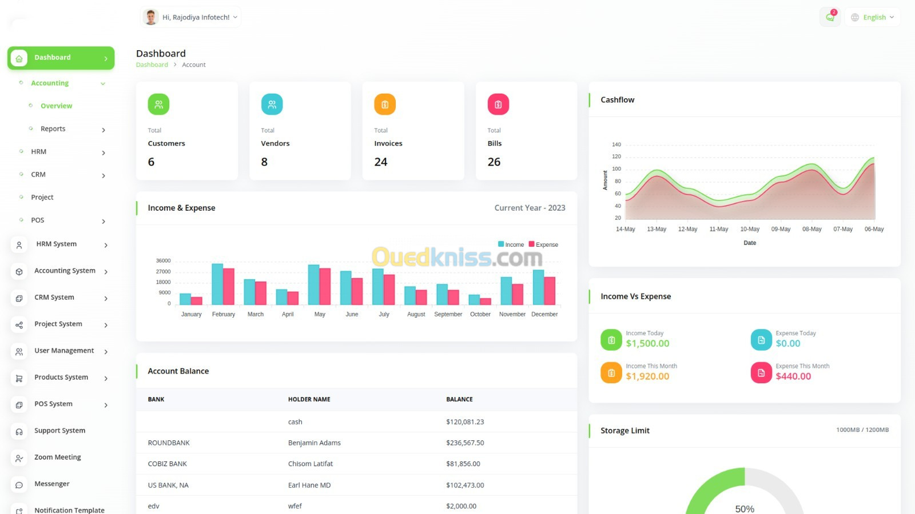The width and height of the screenshot is (915, 514).
Task: Click the user avatar photo
Action: tap(151, 17)
